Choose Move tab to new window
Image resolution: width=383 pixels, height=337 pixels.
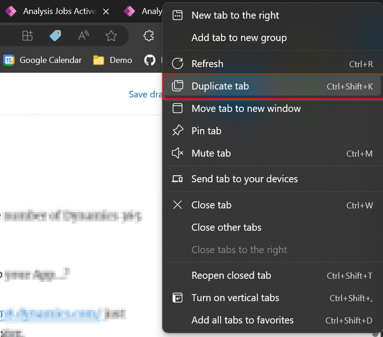click(x=246, y=109)
